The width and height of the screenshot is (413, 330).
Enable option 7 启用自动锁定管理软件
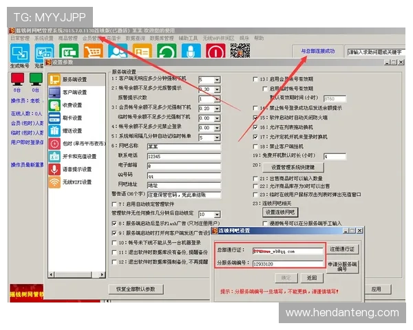tap(114, 204)
